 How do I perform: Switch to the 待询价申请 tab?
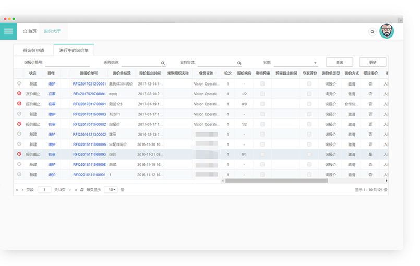33,50
